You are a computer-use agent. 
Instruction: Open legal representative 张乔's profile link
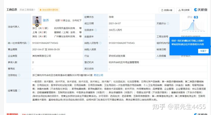46,20
